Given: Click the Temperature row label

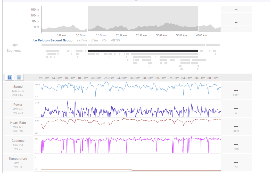Looking at the screenshot, I should 18,159.
